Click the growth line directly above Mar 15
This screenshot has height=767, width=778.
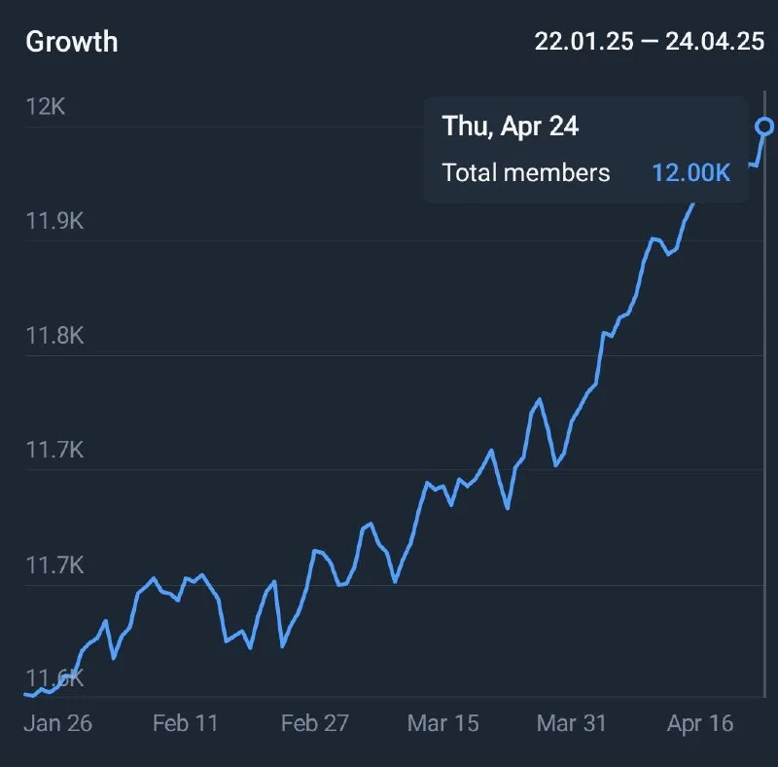442,487
